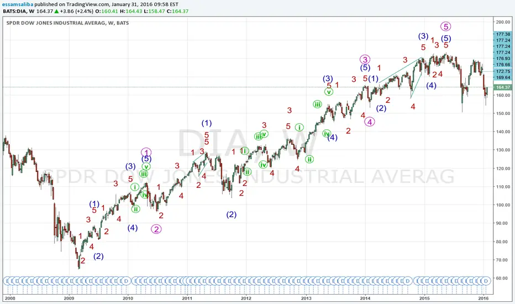Image resolution: width=515 pixels, height=304 pixels.
Task: Click the 176.66 price label on axis
Action: click(x=503, y=65)
